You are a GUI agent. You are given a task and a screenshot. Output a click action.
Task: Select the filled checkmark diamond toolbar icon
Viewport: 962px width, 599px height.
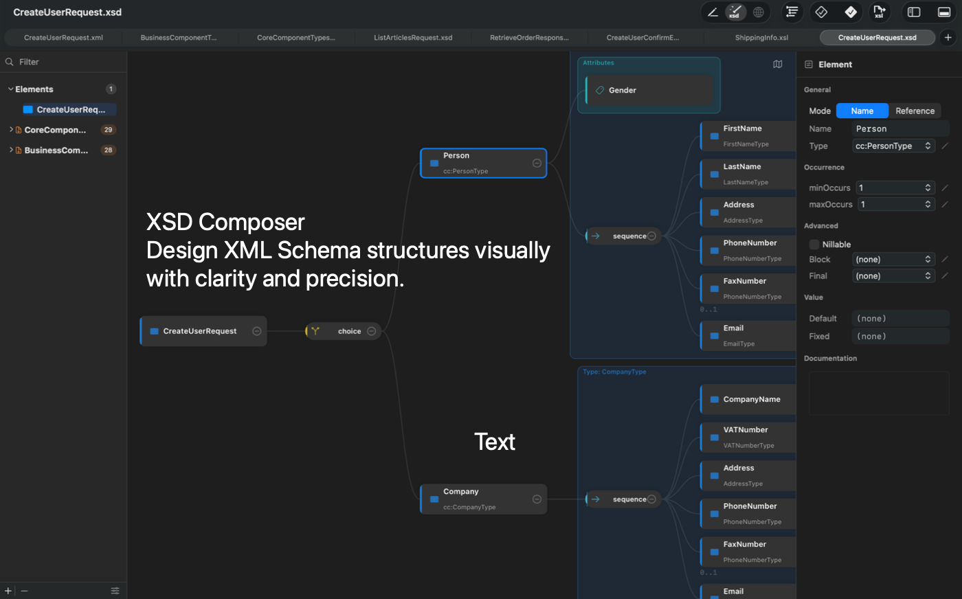pos(851,12)
